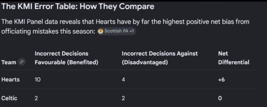The image size is (267, 107).
Task: Open the Scottish FA +1 source chip
Action: click(x=117, y=31)
